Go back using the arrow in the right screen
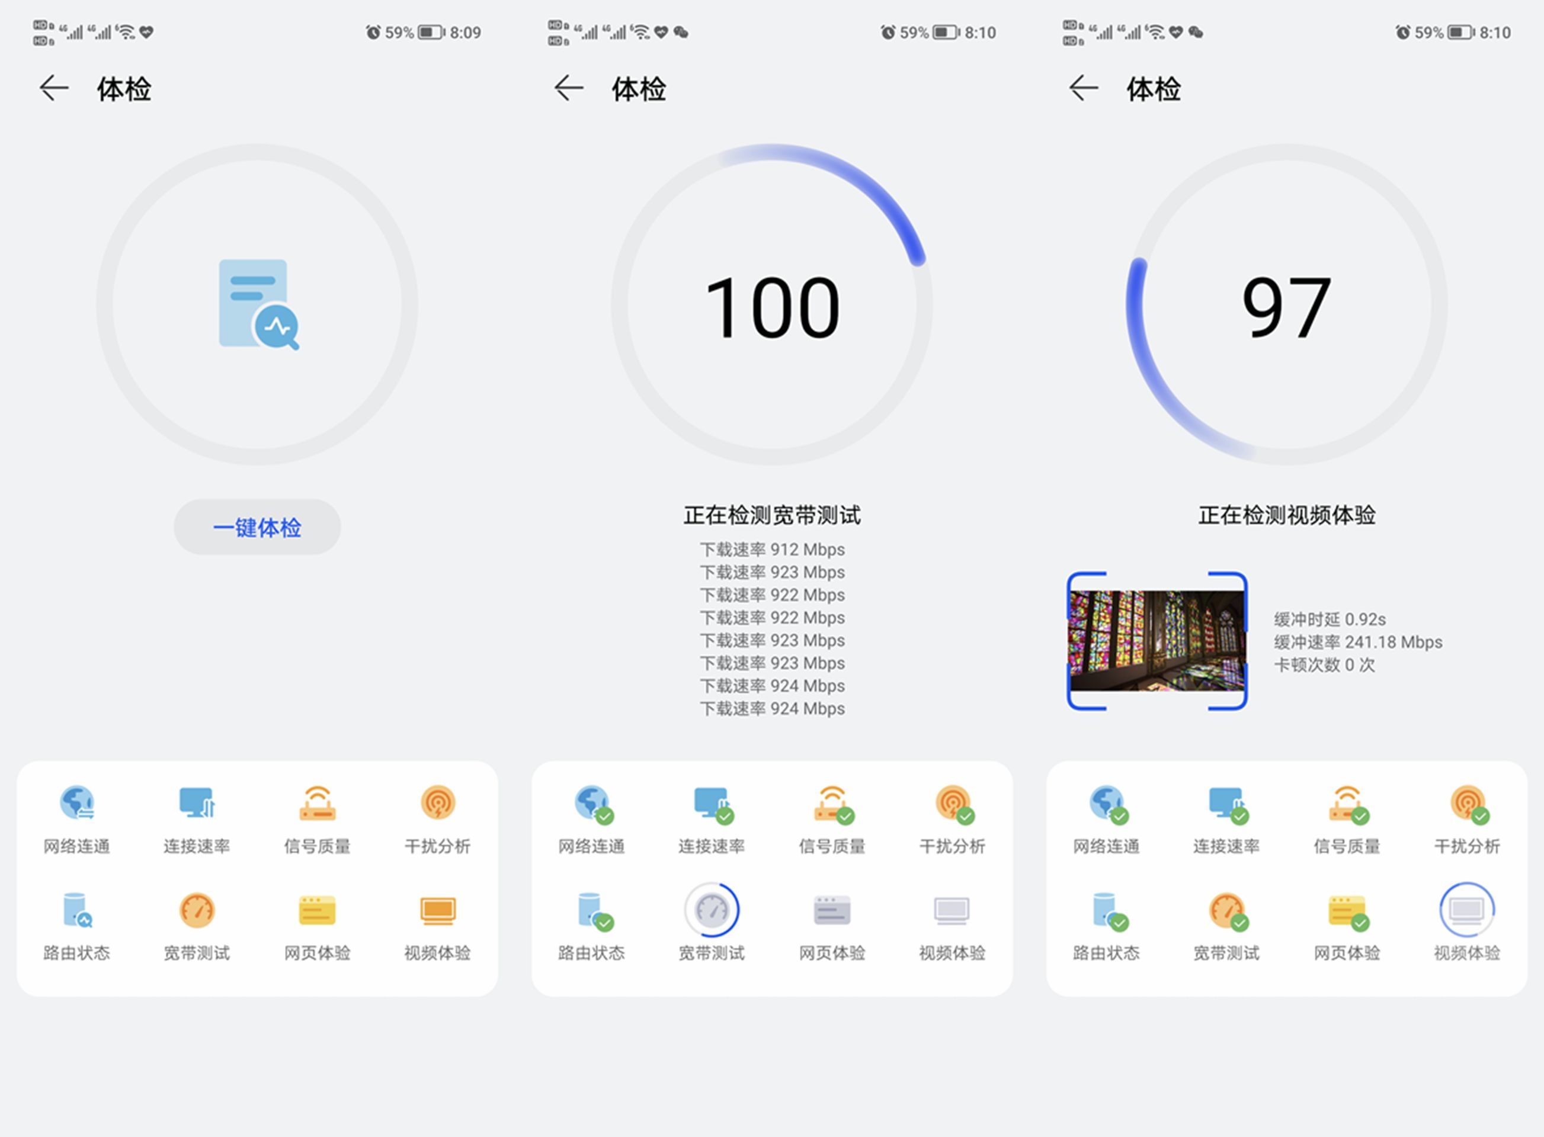Viewport: 1544px width, 1137px height. coord(1083,88)
